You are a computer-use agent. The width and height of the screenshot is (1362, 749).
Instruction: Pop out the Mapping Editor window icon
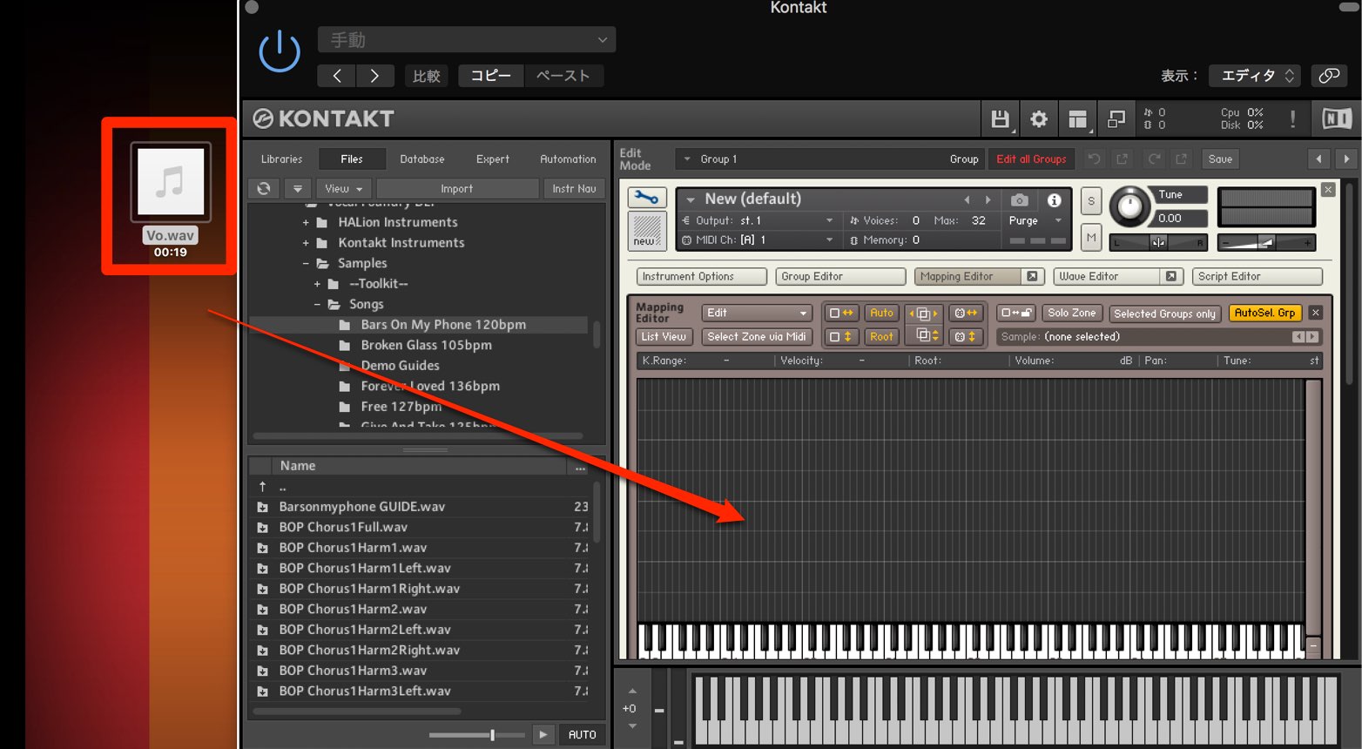point(1032,276)
